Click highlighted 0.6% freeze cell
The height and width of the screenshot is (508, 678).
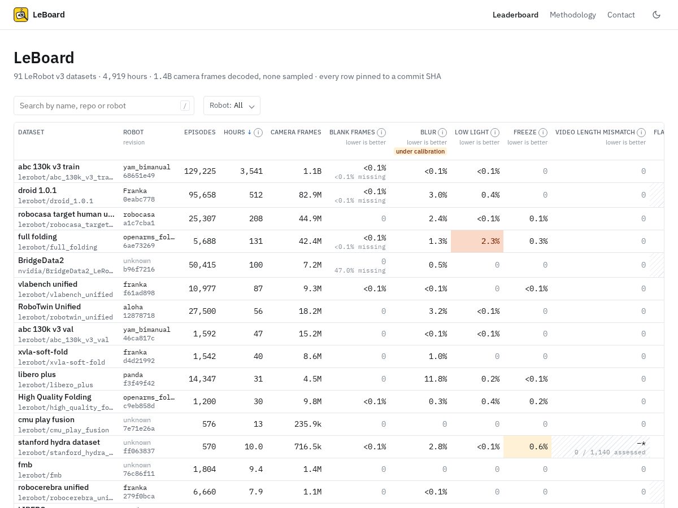pyautogui.click(x=527, y=446)
